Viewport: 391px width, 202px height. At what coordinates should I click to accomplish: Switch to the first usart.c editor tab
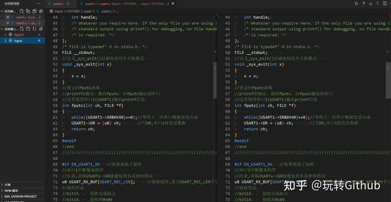tap(61, 4)
